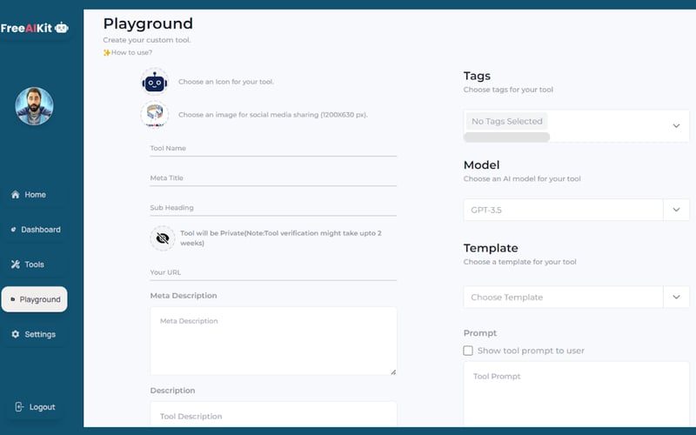Expand the Choose Template dropdown
This screenshot has width=696, height=435.
click(676, 298)
